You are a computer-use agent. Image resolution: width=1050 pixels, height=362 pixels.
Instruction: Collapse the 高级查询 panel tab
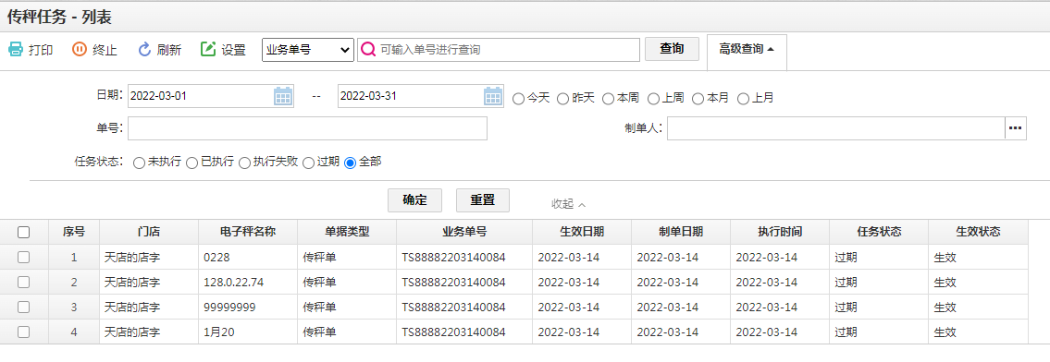tap(747, 49)
